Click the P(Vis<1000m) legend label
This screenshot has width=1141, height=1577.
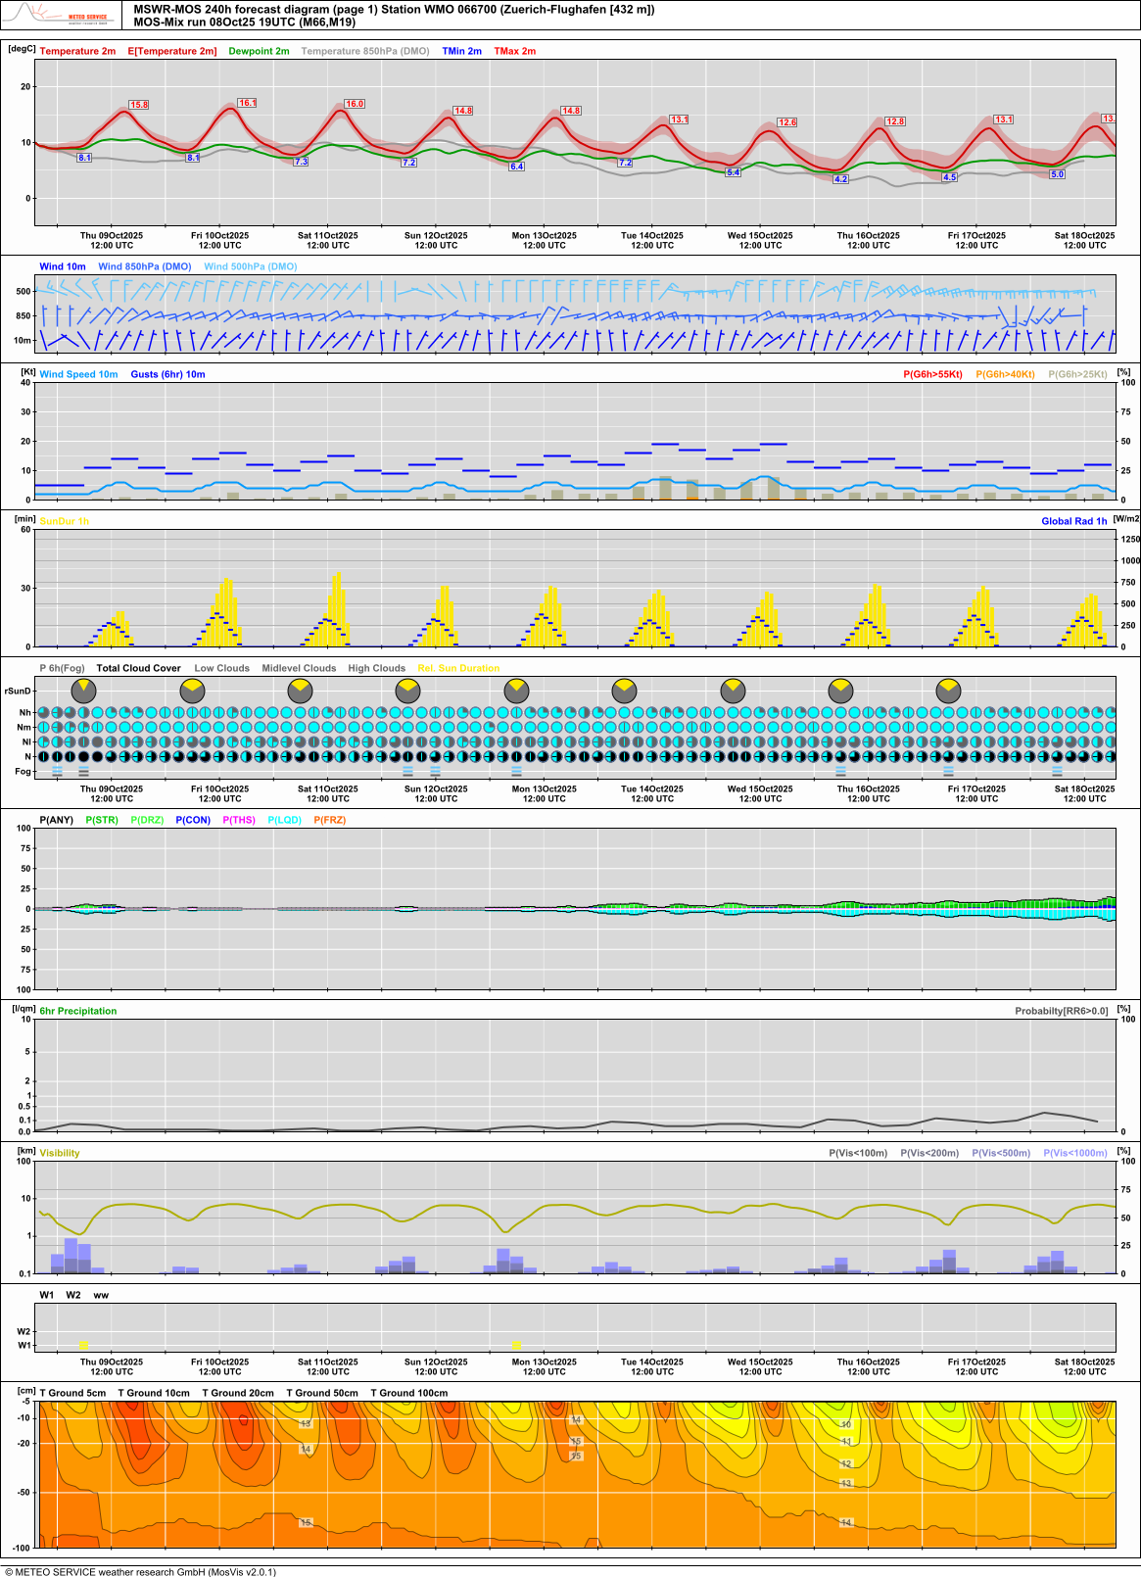pyautogui.click(x=1074, y=1153)
